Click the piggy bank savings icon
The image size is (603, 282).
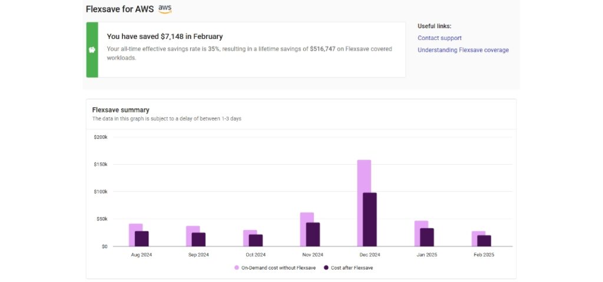coord(92,50)
